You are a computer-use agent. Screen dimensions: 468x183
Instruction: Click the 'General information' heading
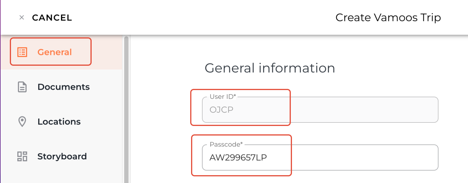pyautogui.click(x=270, y=68)
